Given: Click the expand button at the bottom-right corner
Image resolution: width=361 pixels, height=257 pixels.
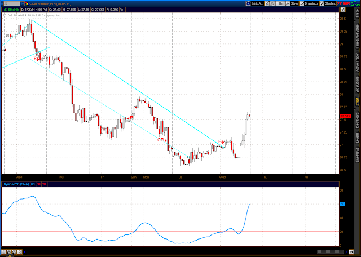Looking at the screenshot, I should (x=351, y=252).
